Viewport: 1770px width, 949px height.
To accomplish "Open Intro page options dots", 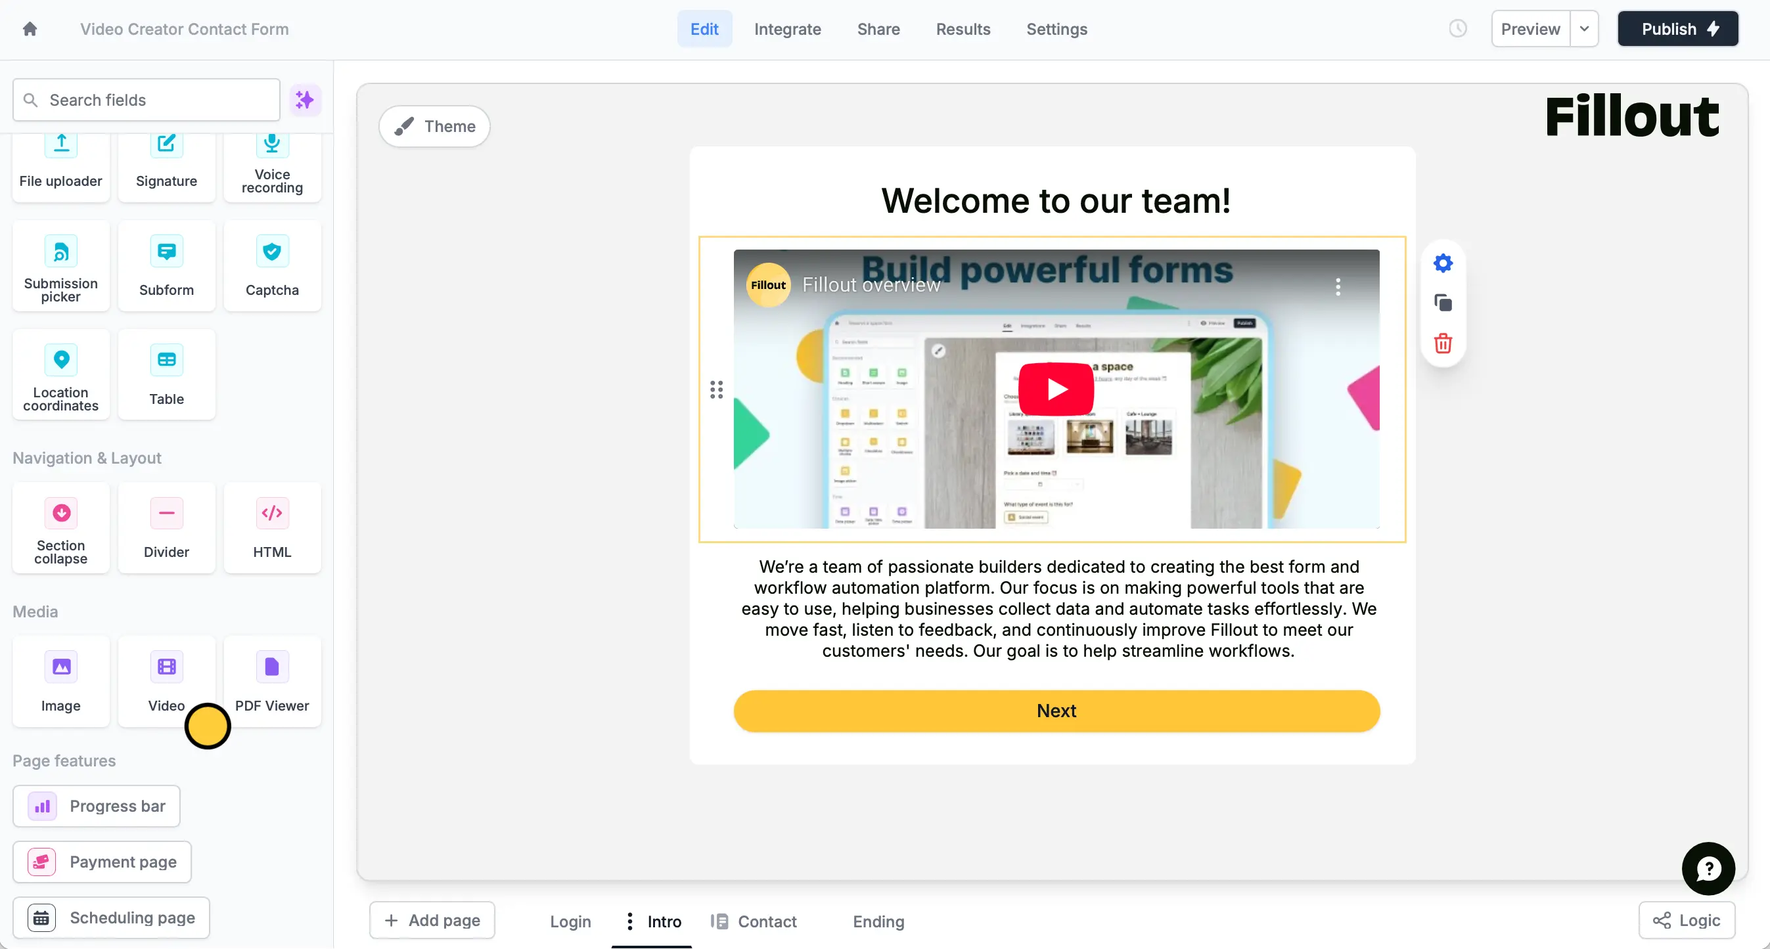I will click(x=629, y=921).
